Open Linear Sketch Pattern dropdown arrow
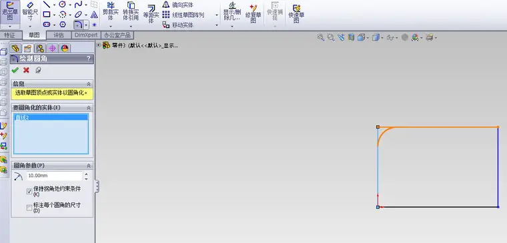Screen dimensions: 507x243 217,15
